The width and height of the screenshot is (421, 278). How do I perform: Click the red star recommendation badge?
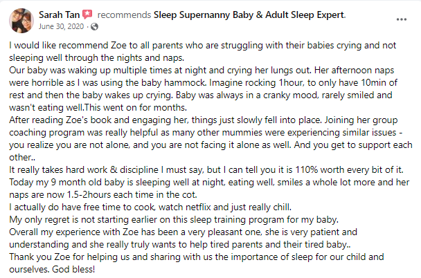(x=87, y=15)
